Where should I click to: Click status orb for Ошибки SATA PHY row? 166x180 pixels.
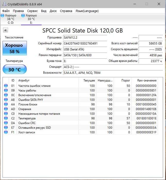6,100
